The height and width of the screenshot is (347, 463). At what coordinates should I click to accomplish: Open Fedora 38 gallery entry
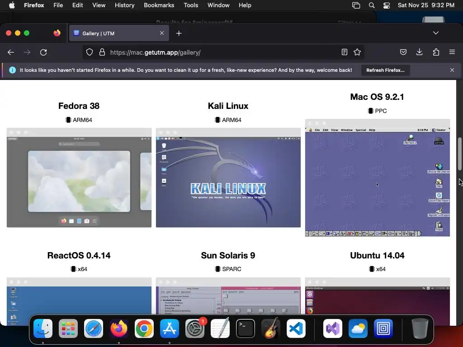tap(79, 106)
